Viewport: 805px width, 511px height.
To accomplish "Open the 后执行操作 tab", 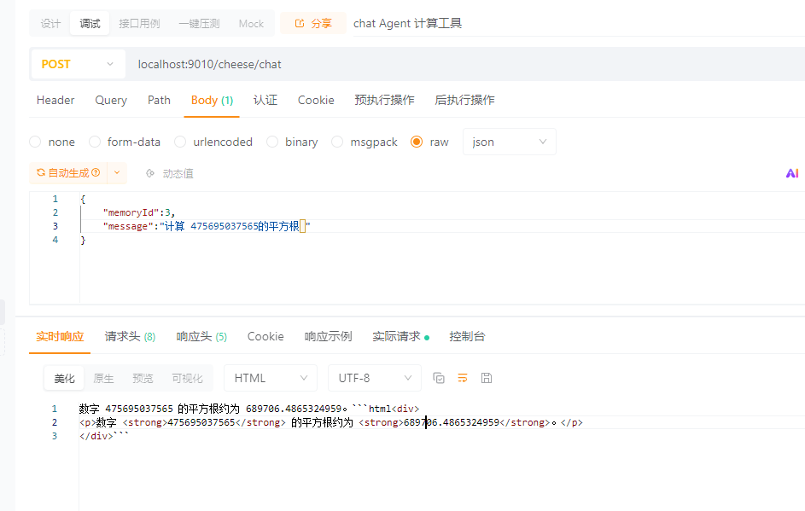I will (464, 100).
